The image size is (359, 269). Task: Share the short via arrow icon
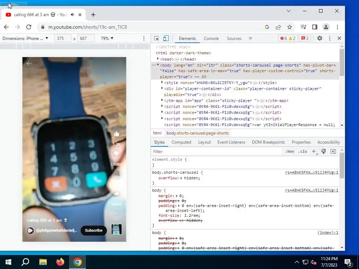click(116, 194)
